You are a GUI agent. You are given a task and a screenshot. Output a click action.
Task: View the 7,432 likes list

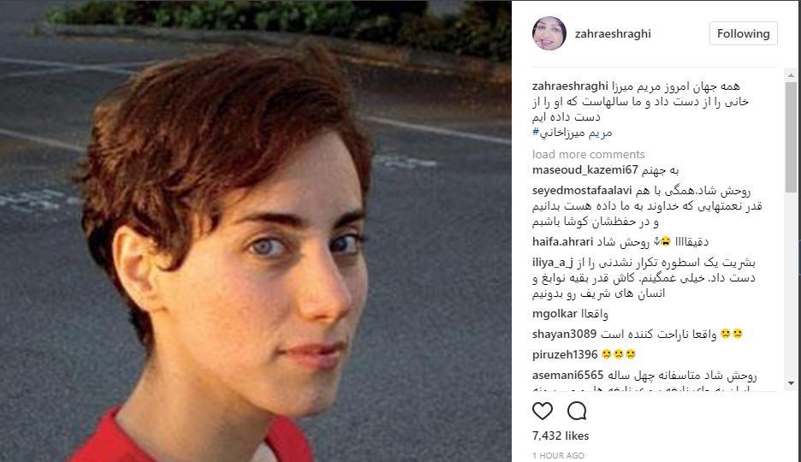[561, 435]
